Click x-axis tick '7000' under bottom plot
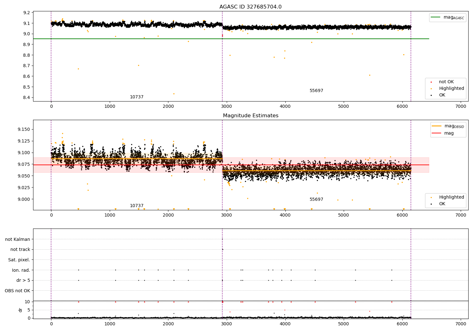Viewport: 473px width, 331px height. [x=461, y=323]
